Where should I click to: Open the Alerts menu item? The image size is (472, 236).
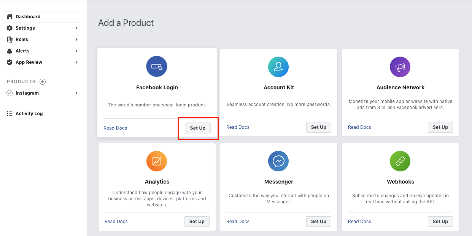tap(43, 51)
